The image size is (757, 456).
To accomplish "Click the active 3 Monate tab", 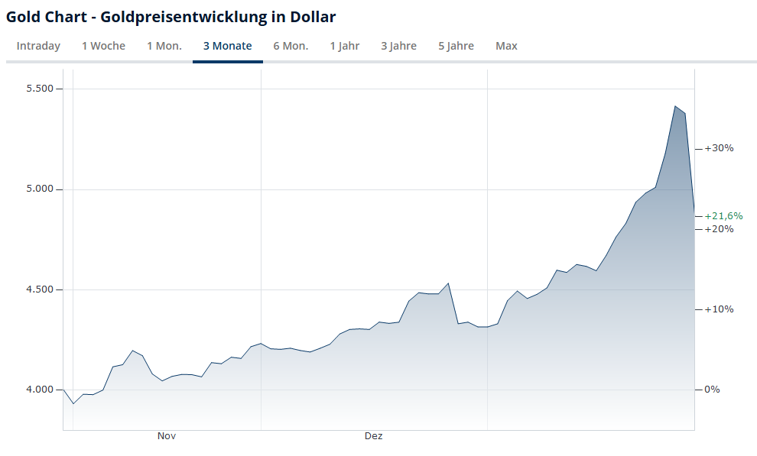I will 227,46.
